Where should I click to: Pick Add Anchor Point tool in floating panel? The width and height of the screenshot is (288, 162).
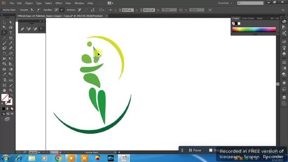pos(29,29)
